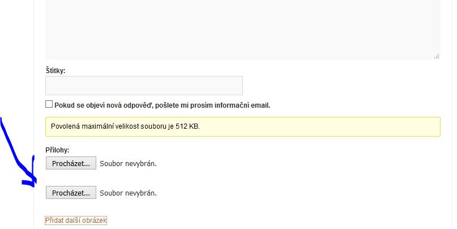Click inside the large message text area

pyautogui.click(x=243, y=29)
